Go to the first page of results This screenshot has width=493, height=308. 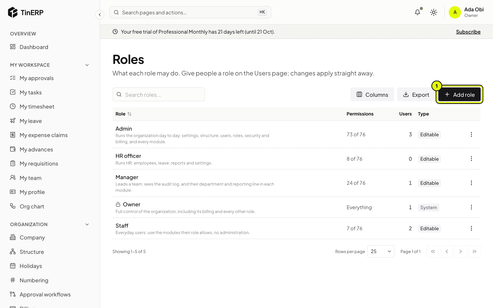[433, 252]
